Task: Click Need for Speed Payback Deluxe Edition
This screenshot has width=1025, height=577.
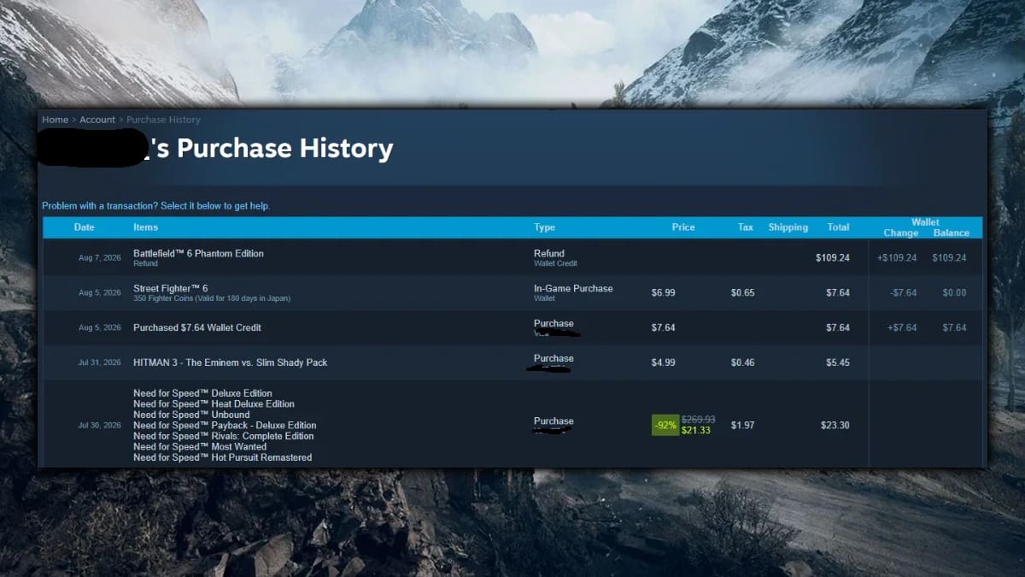Action: pyautogui.click(x=225, y=426)
